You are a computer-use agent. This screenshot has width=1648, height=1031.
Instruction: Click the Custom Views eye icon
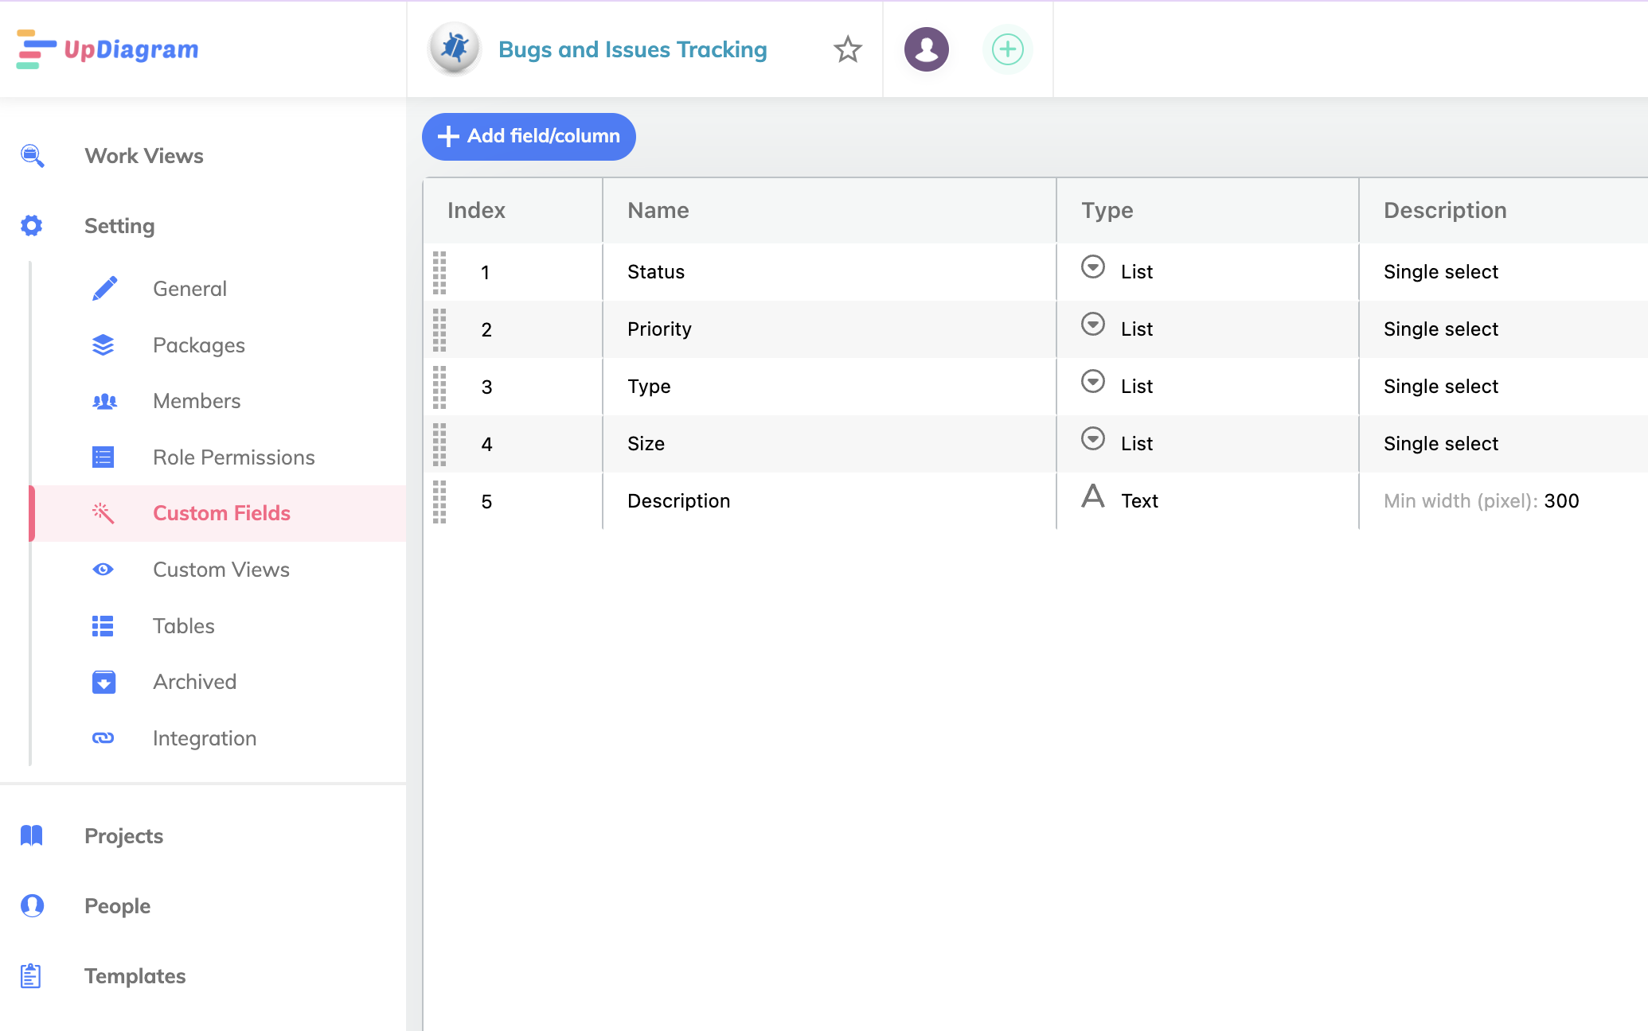pos(103,570)
